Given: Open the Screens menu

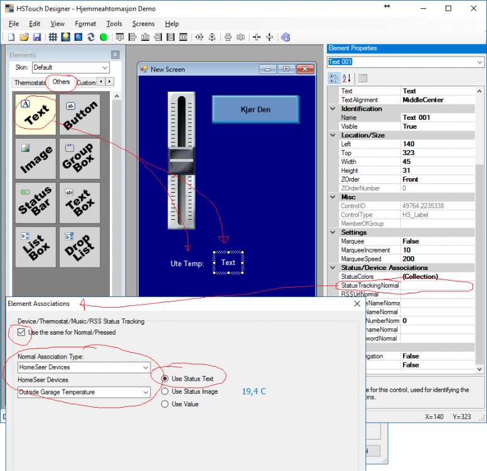Looking at the screenshot, I should (143, 23).
